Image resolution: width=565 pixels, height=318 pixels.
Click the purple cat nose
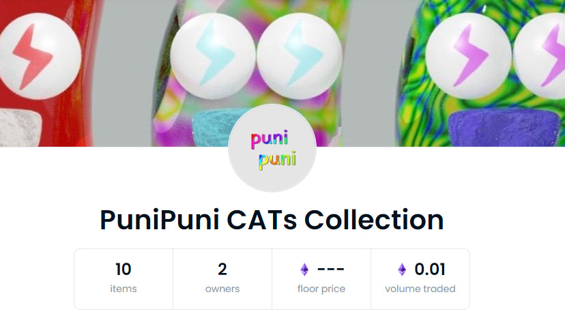click(504, 128)
